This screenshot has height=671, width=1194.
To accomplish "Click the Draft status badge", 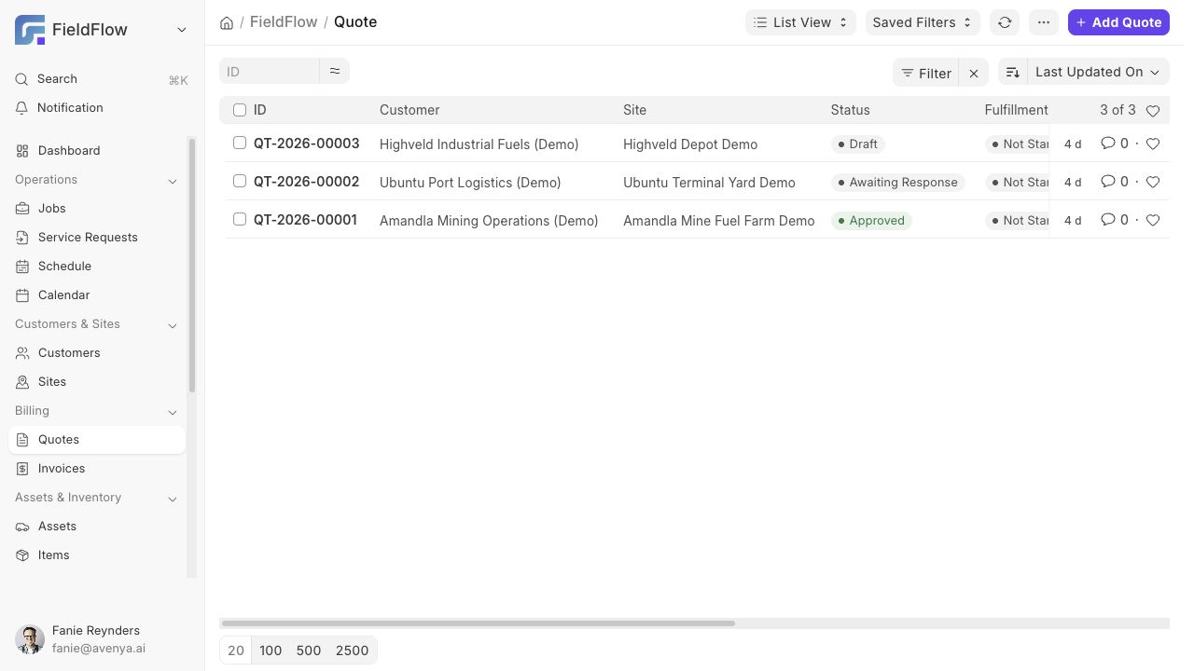I will click(x=858, y=144).
